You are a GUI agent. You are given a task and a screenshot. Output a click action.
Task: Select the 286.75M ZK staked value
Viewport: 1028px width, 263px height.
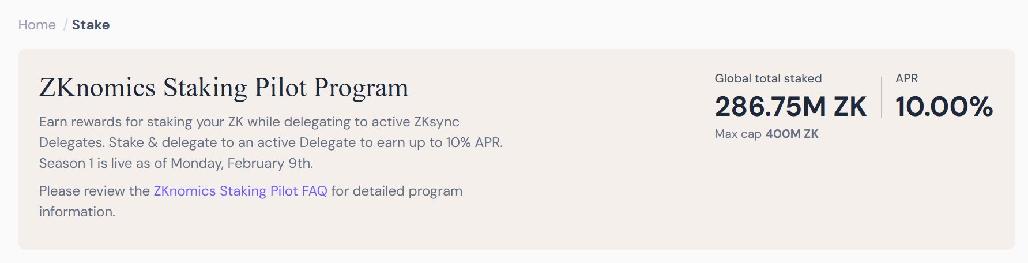tap(790, 107)
